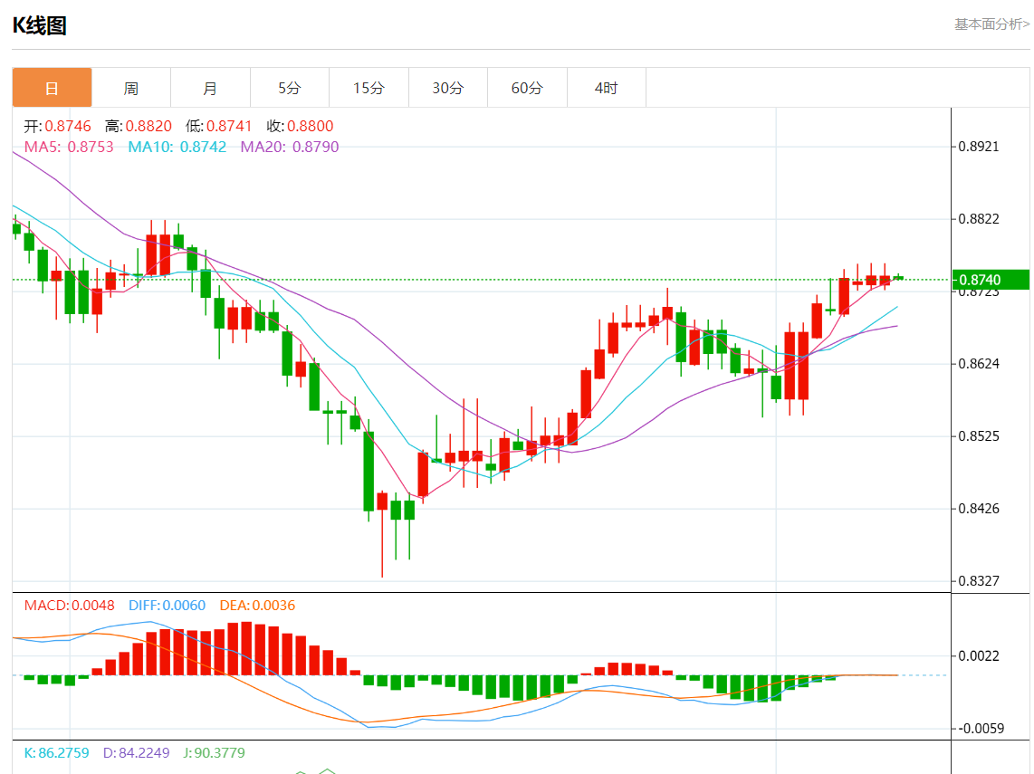This screenshot has height=774, width=1034.
Task: Switch to the 周 weekly tab
Action: tap(131, 88)
